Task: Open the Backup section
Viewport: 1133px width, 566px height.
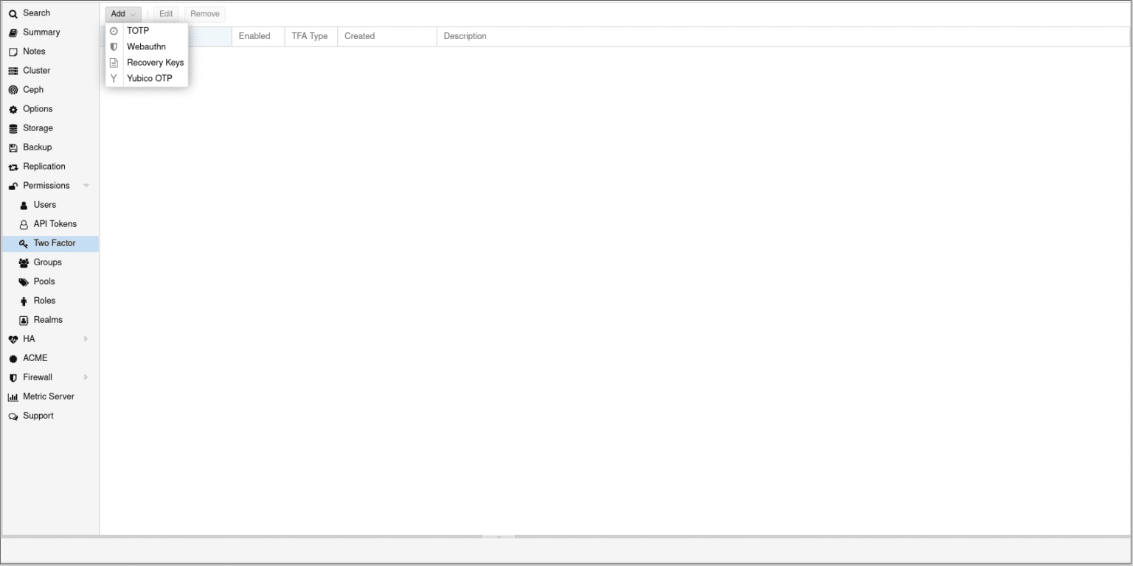Action: coord(50,147)
